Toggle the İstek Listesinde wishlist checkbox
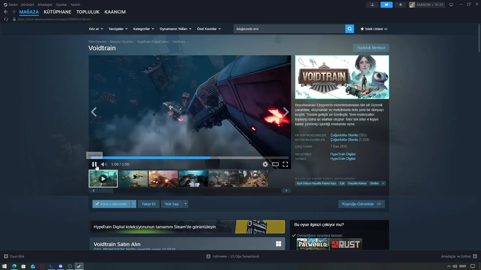 [x=97, y=204]
